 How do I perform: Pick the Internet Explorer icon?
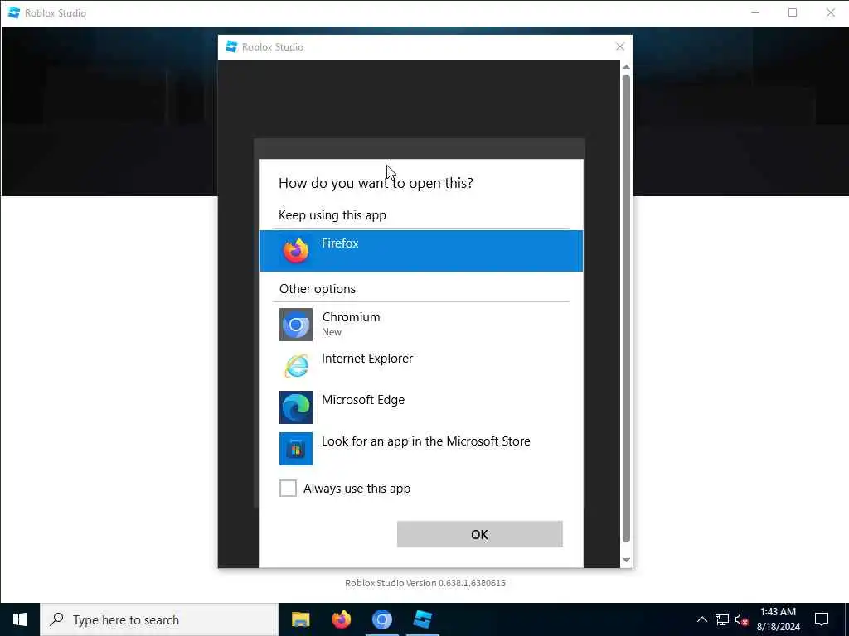coord(296,366)
